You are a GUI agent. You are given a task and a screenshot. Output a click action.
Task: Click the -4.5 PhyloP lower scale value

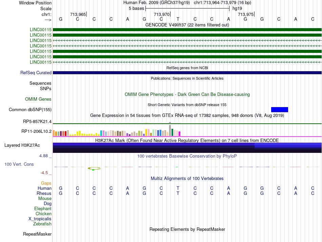44,173
